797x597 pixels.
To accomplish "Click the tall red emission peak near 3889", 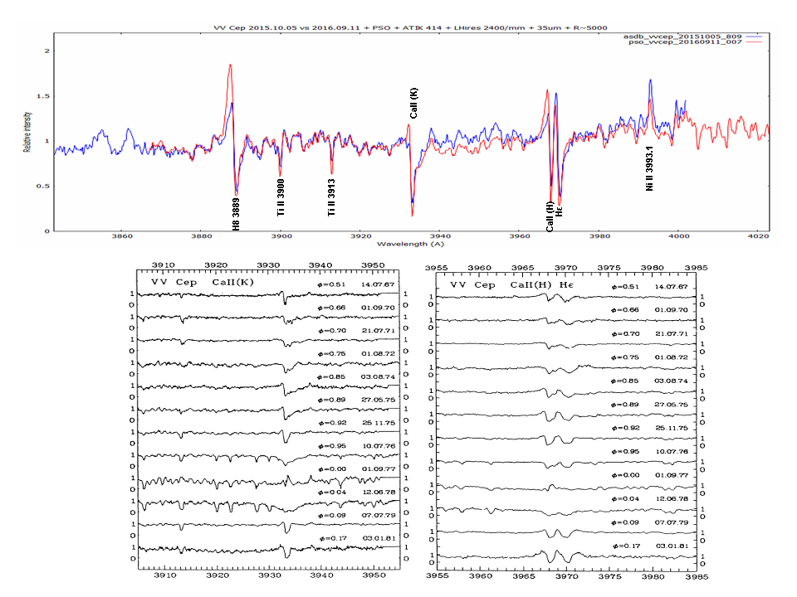I will coord(230,66).
